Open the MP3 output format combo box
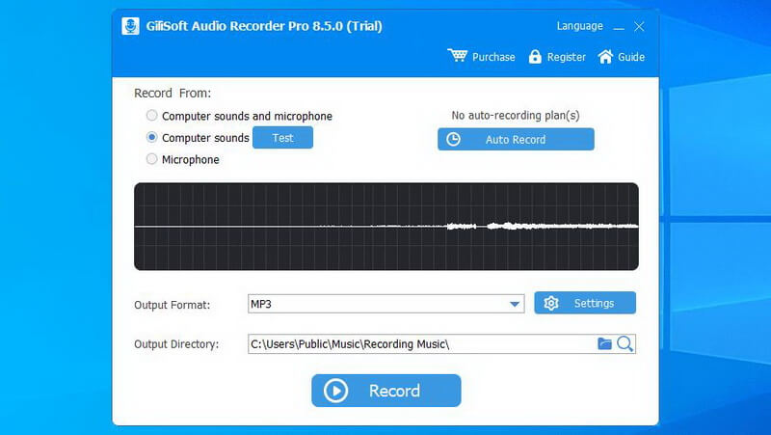 (x=386, y=304)
